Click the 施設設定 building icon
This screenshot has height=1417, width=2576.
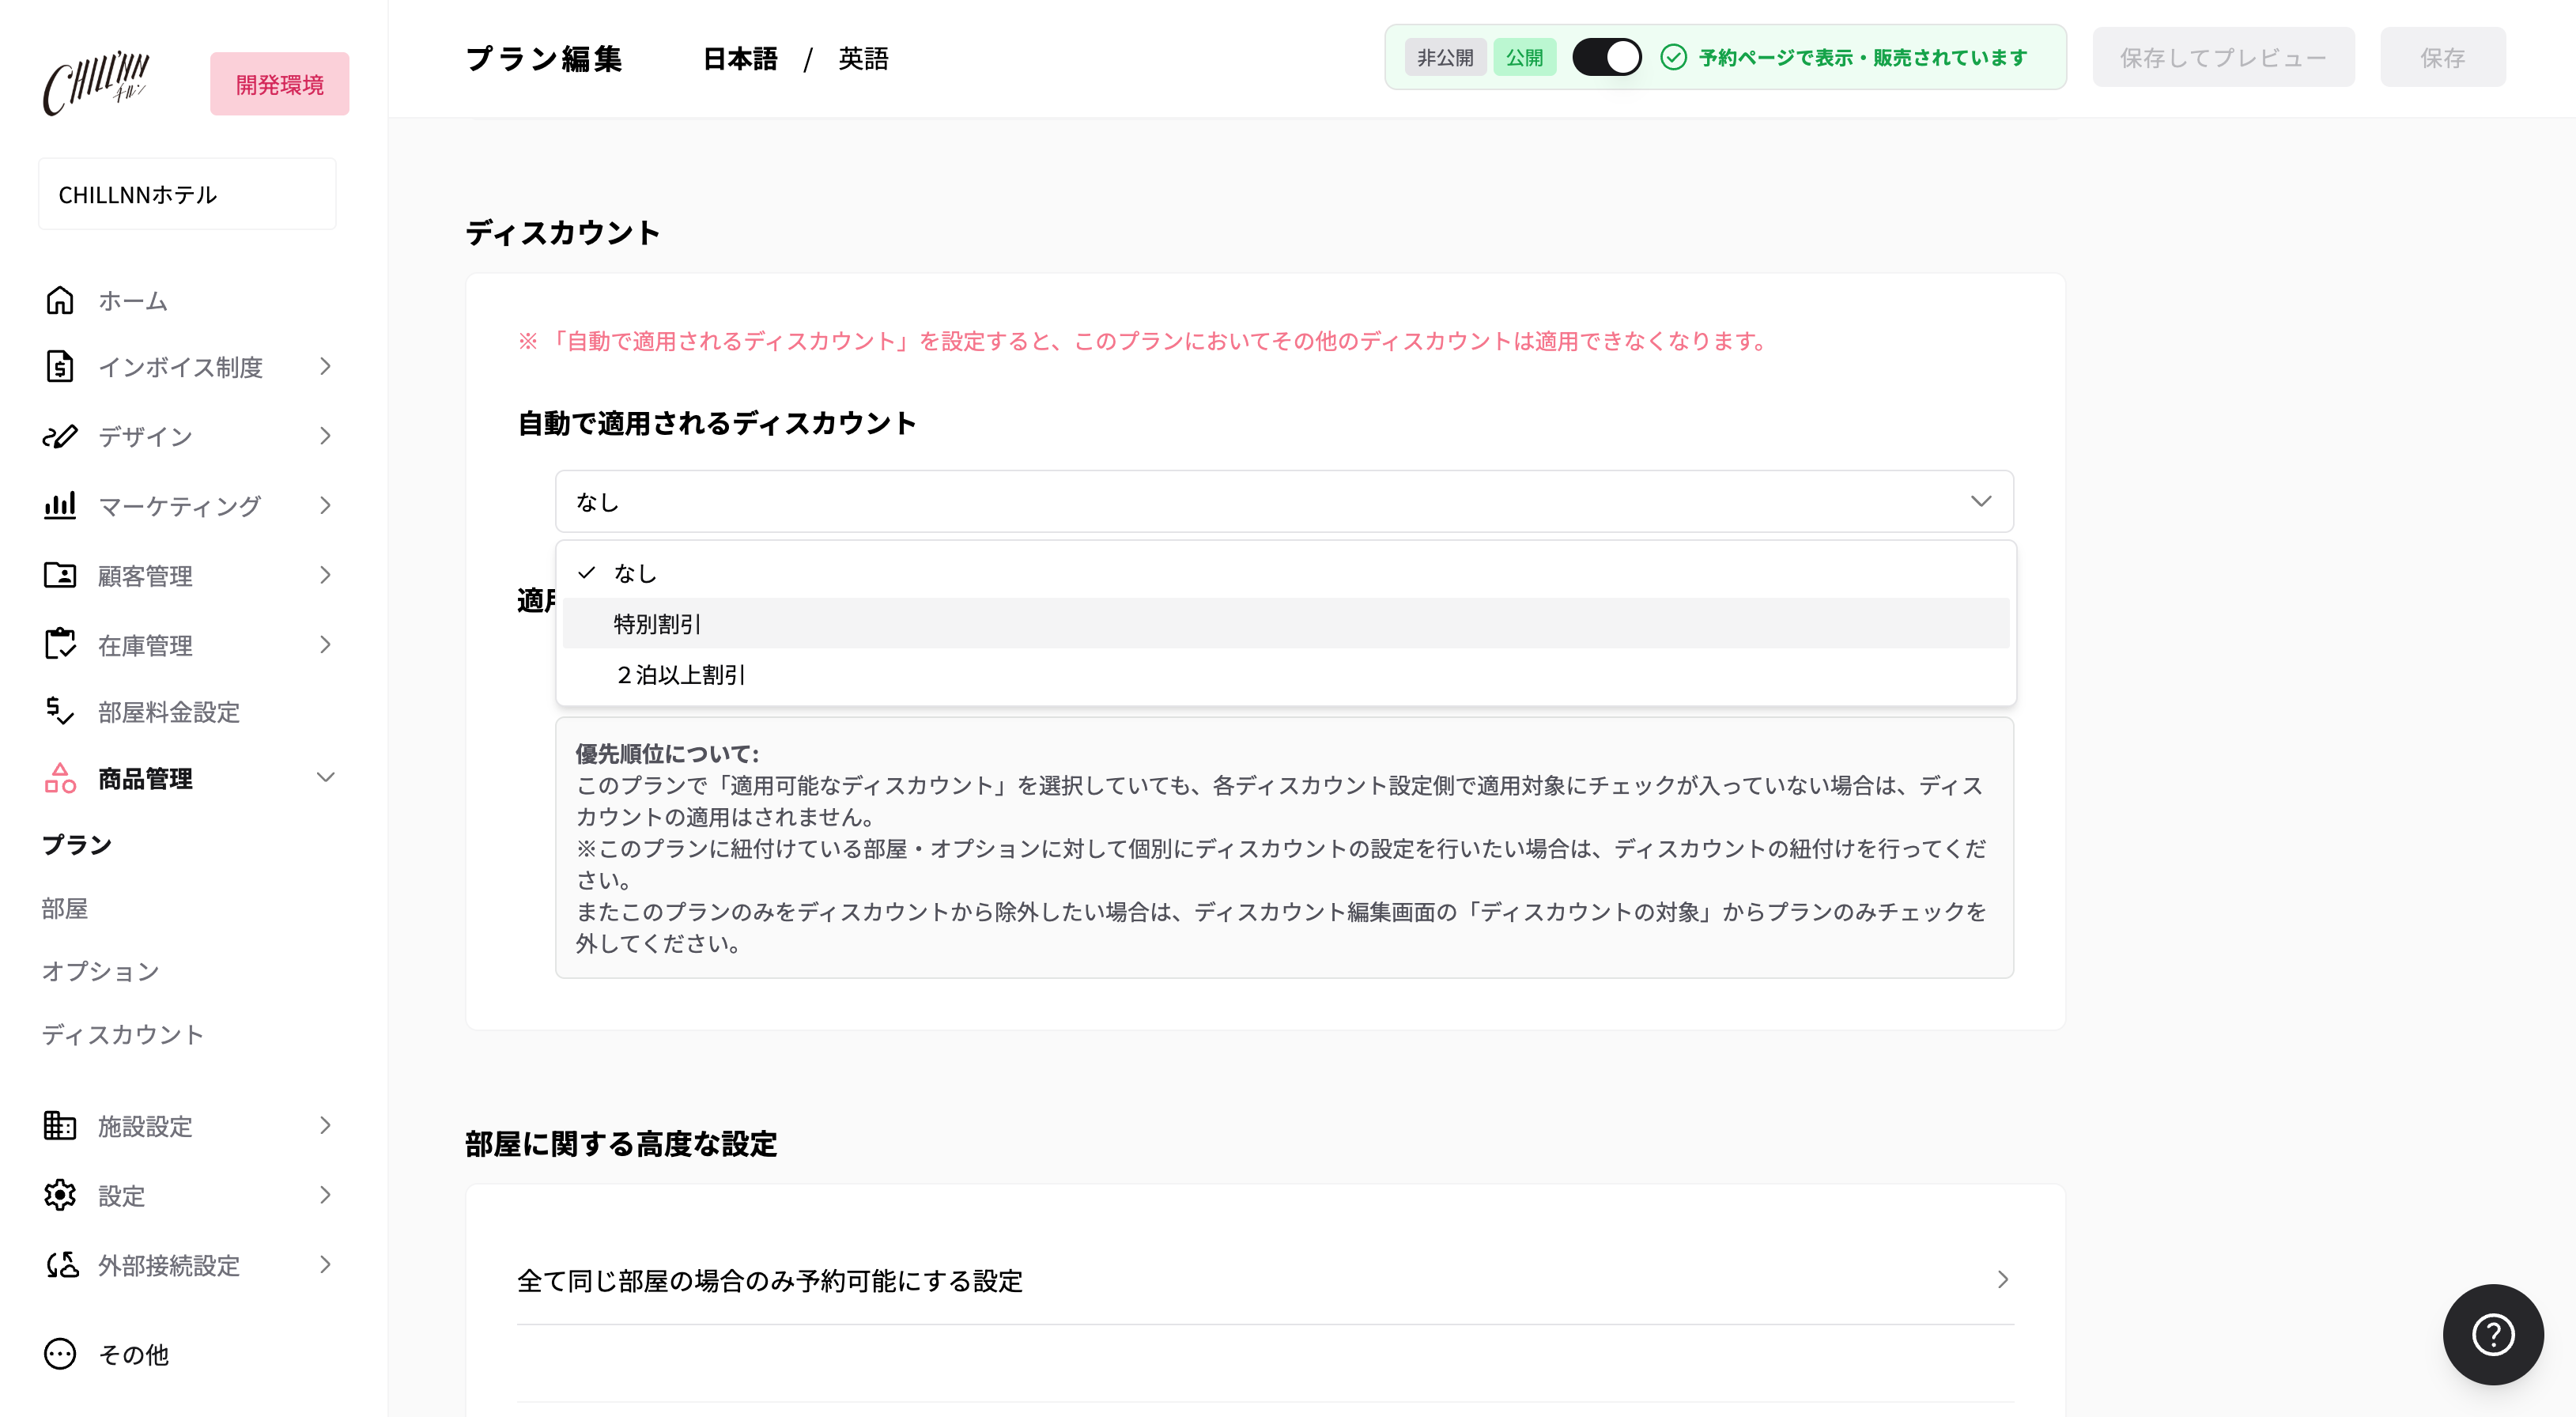coord(60,1125)
